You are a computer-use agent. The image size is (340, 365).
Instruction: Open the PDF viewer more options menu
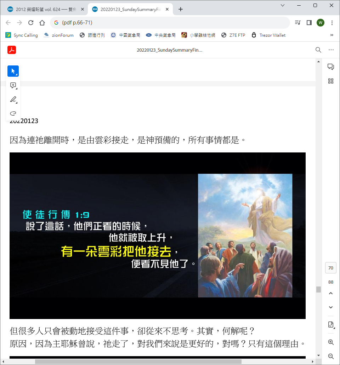coord(331,50)
